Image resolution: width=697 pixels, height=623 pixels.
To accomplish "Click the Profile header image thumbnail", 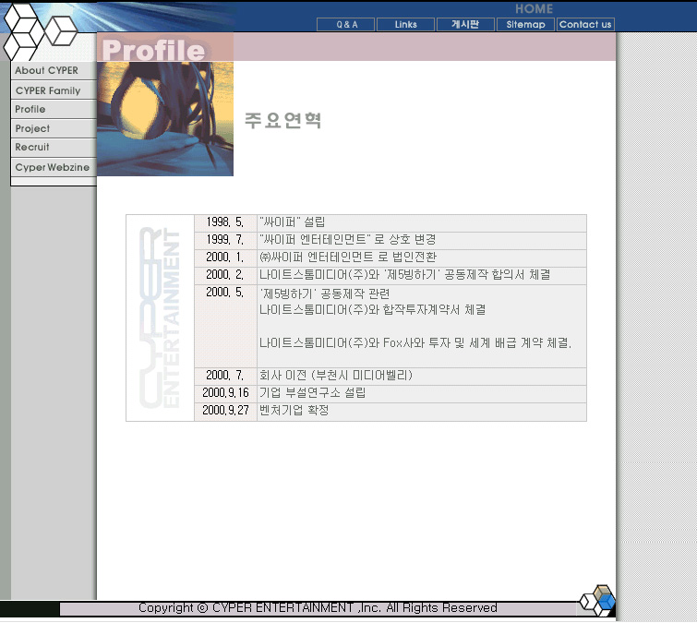I will [x=165, y=119].
